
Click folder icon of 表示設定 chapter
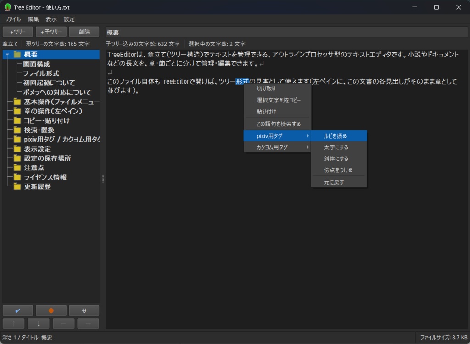click(x=17, y=149)
